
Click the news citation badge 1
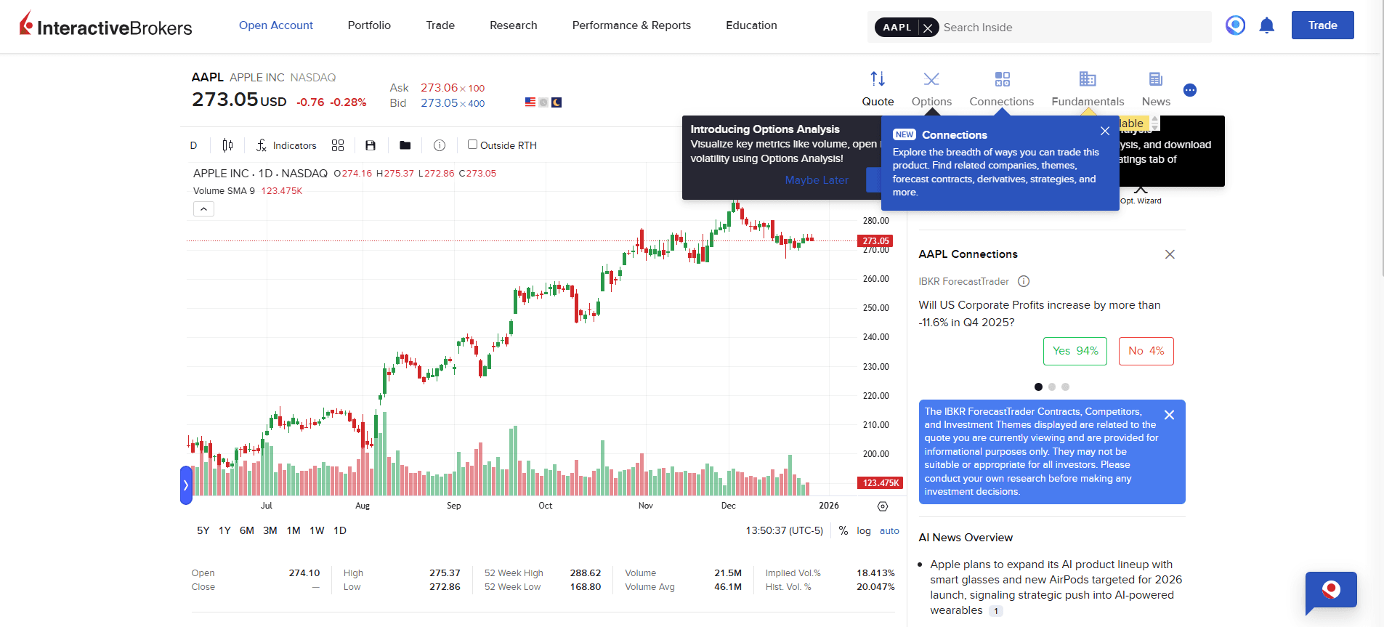pyautogui.click(x=996, y=611)
